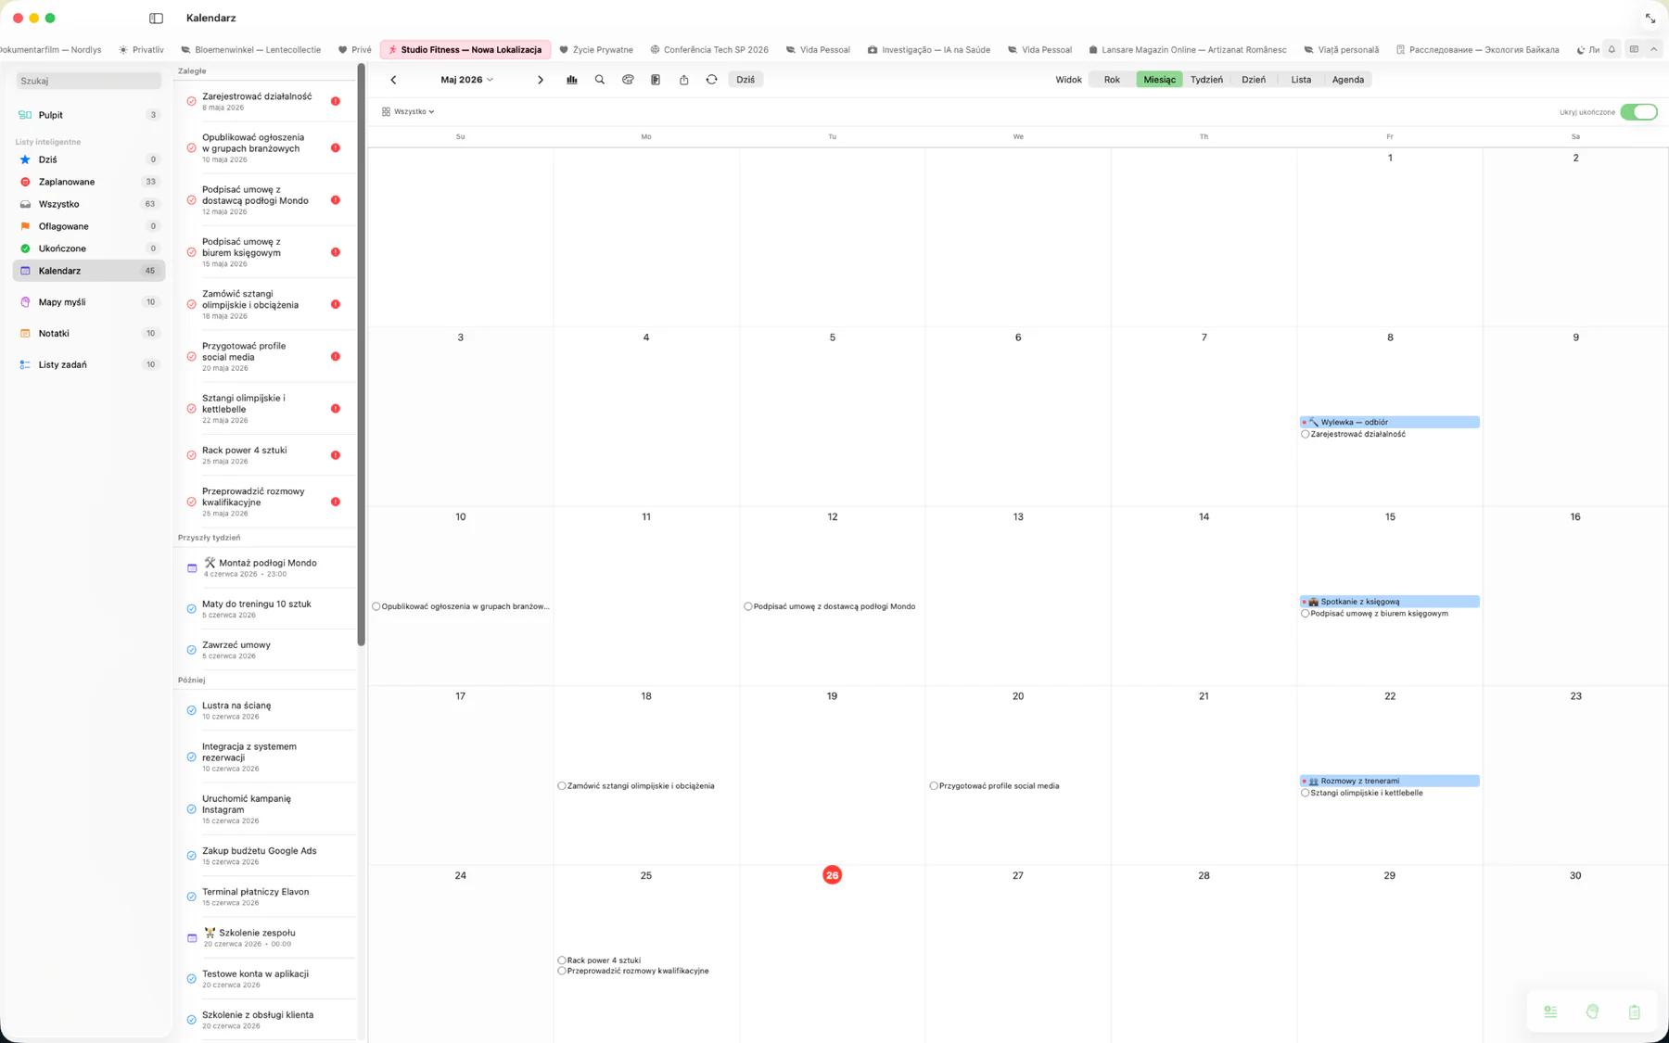Go to next month arrow
Screen dimensions: 1669x1043
click(x=541, y=80)
